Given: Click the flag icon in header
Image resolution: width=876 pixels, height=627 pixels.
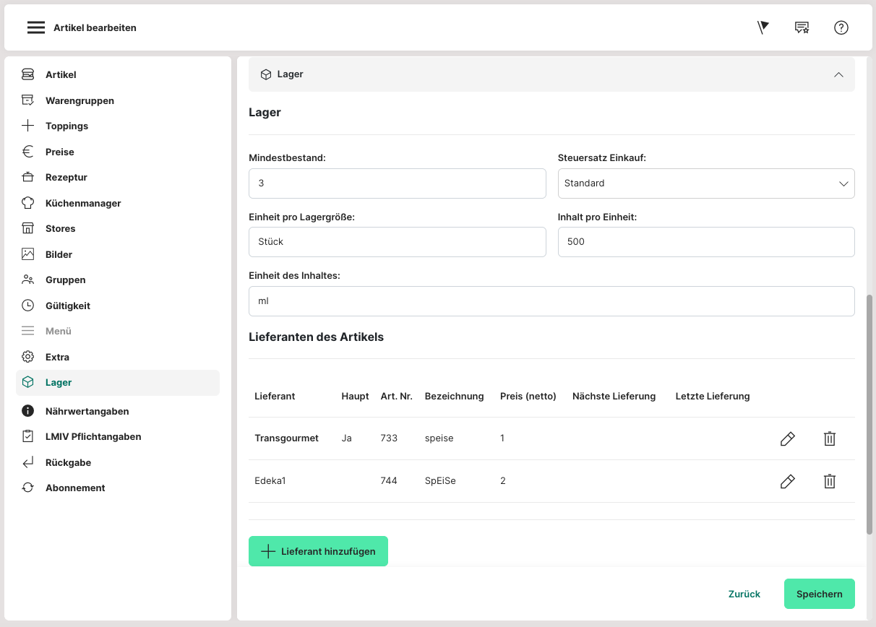Looking at the screenshot, I should pos(763,27).
